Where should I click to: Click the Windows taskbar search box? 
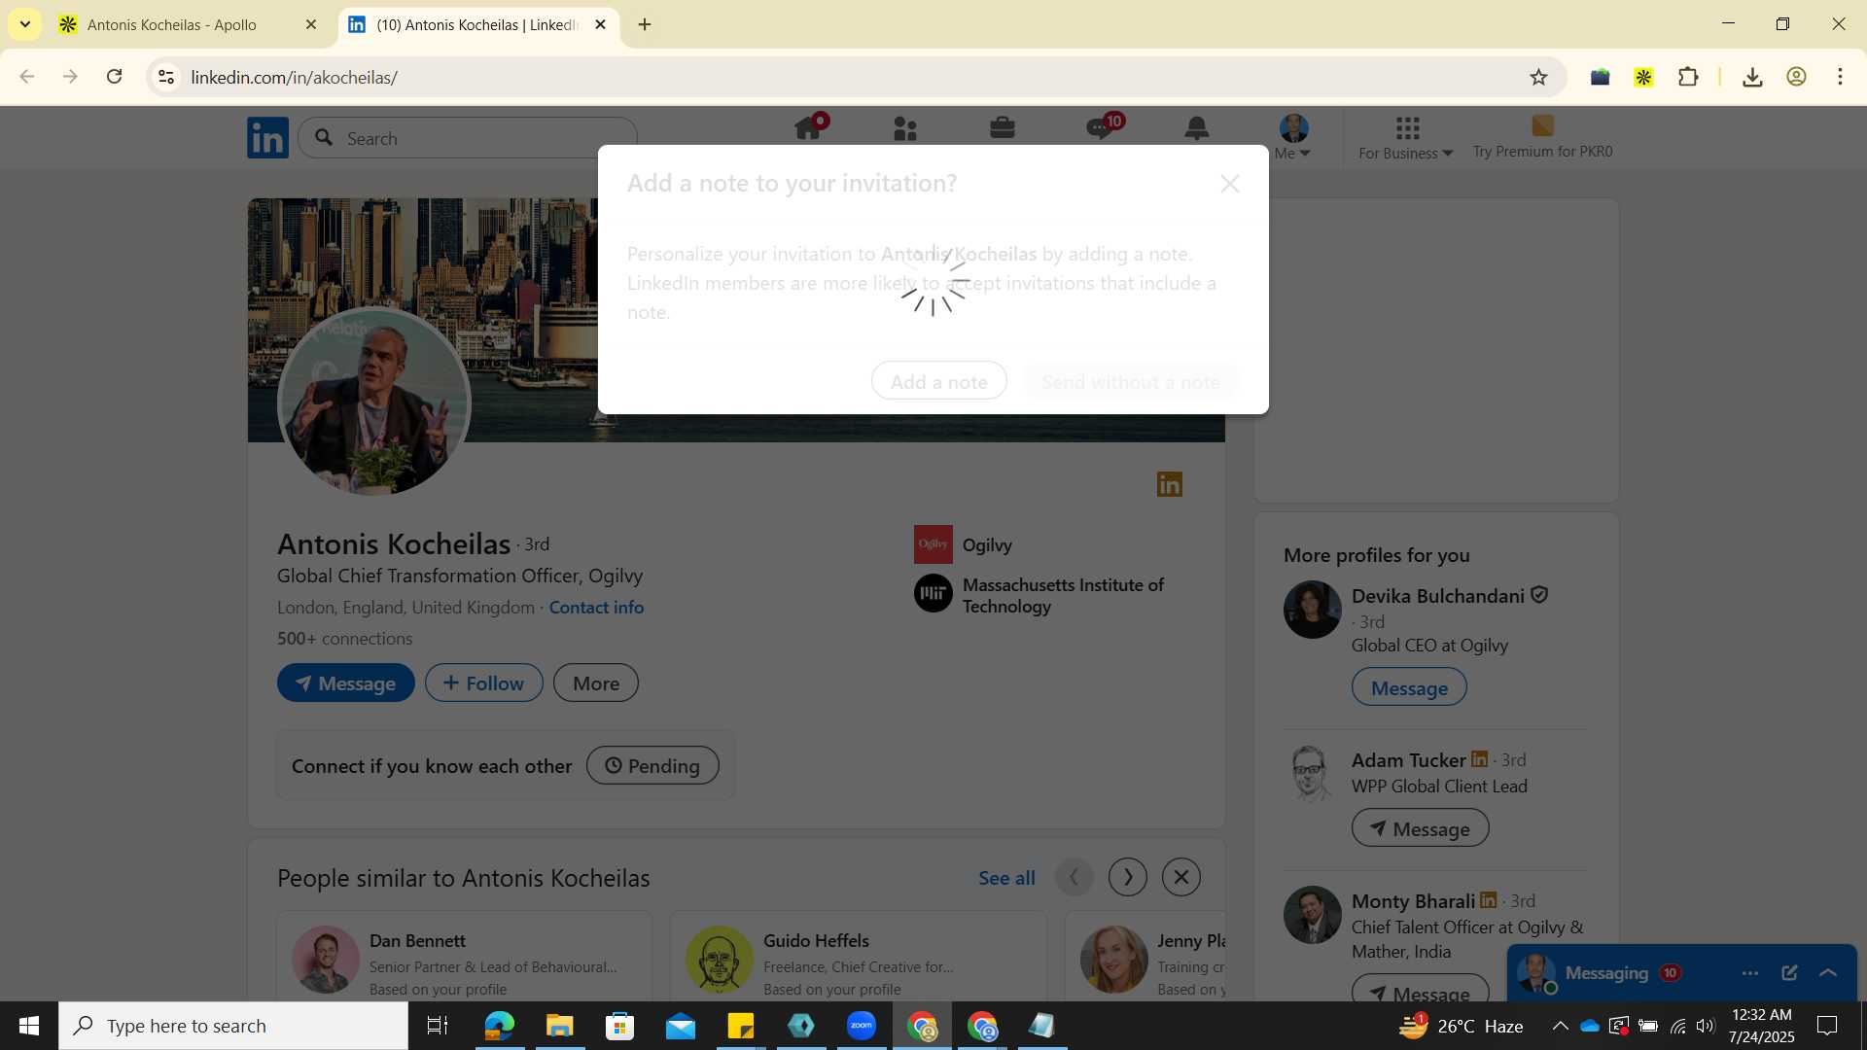coord(233,1026)
